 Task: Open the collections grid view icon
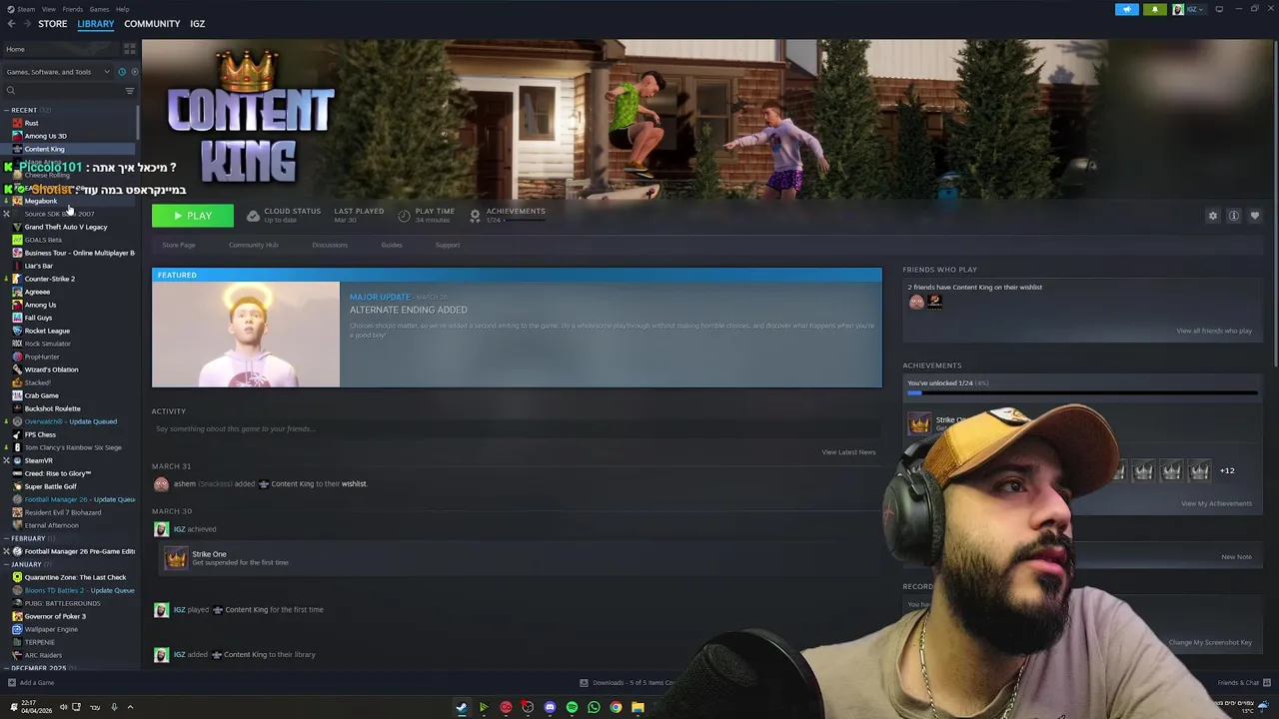point(130,49)
